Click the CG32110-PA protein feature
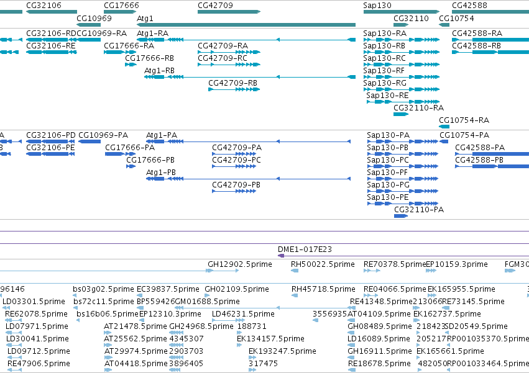Screen dimensions: 529x373 click(x=401, y=216)
